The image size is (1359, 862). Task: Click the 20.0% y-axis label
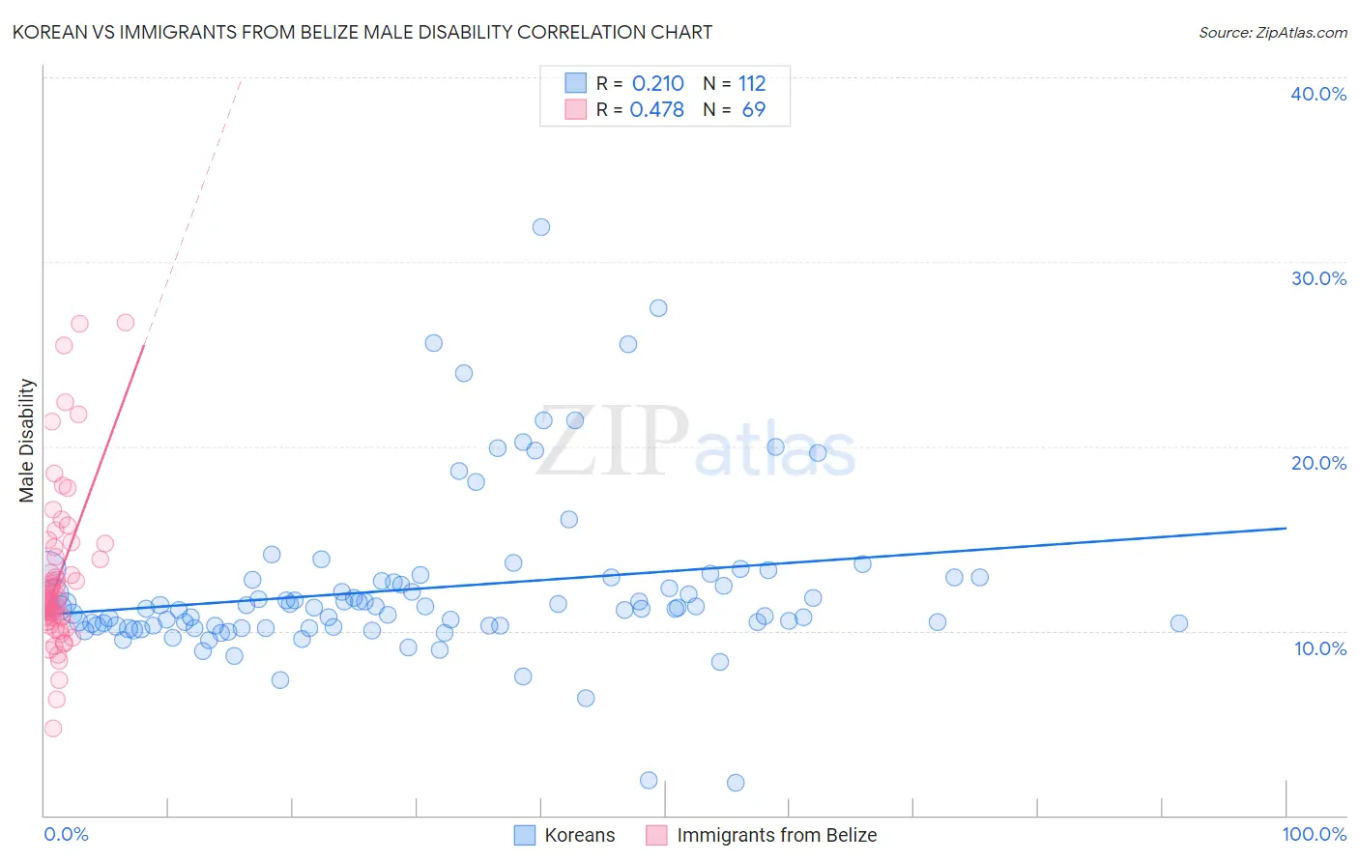(1318, 463)
